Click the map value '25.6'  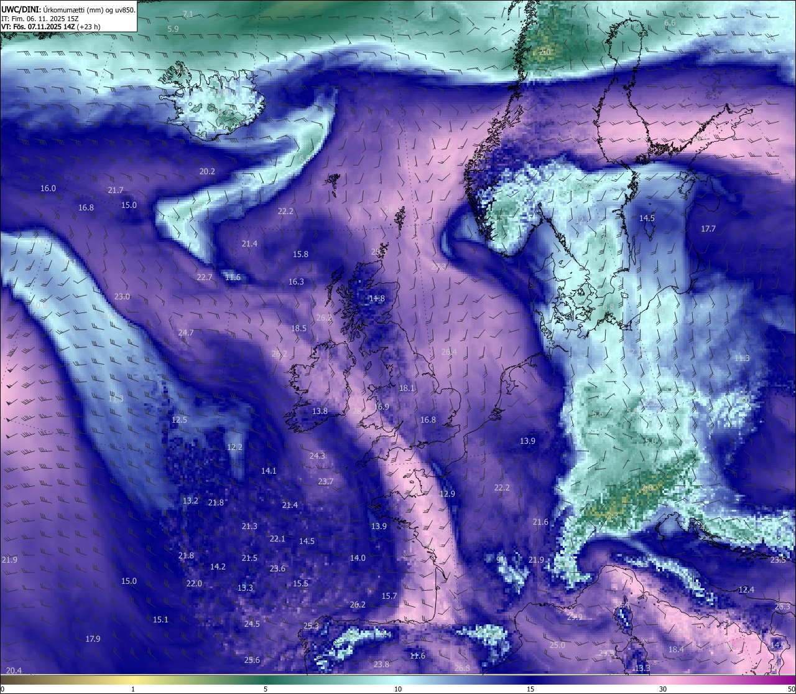coord(252,660)
